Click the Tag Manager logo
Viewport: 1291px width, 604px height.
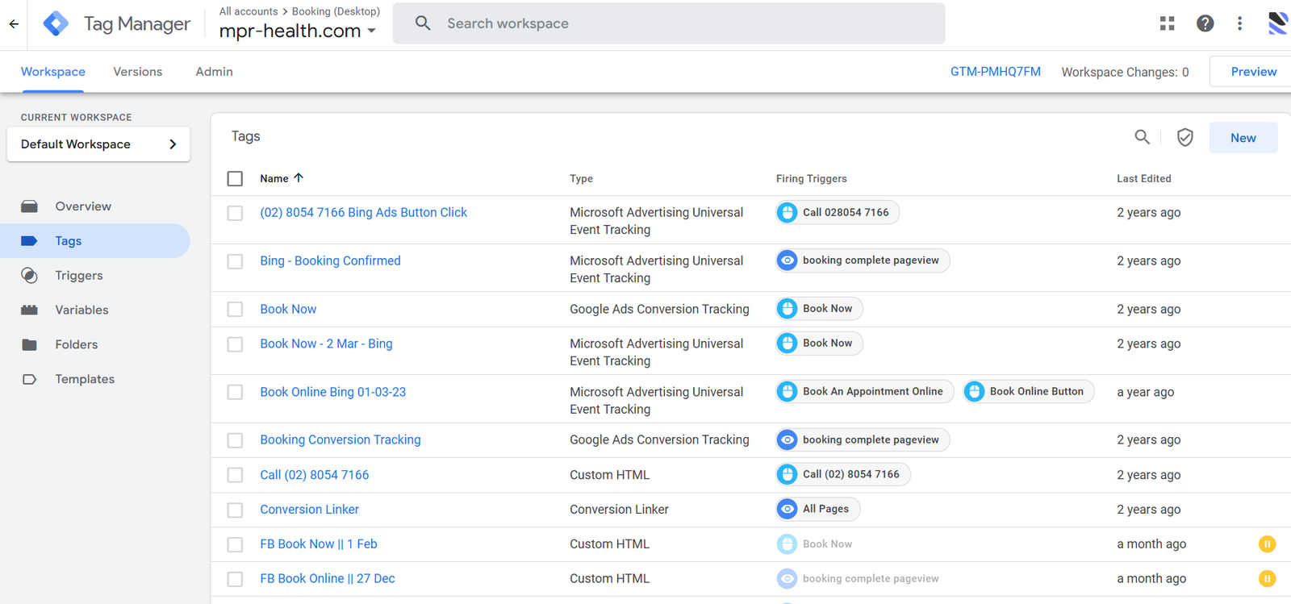coord(56,24)
